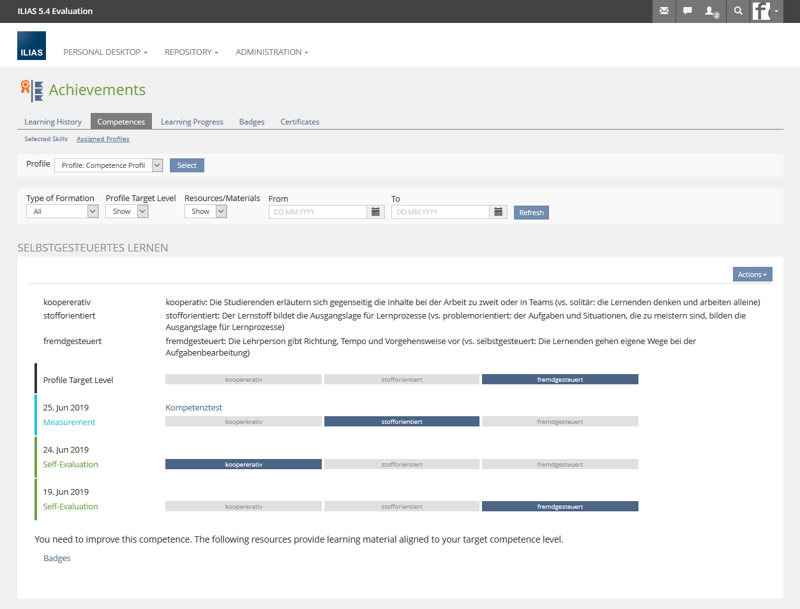Click the ILIAS logo
Image resolution: width=800 pixels, height=609 pixels.
click(31, 46)
